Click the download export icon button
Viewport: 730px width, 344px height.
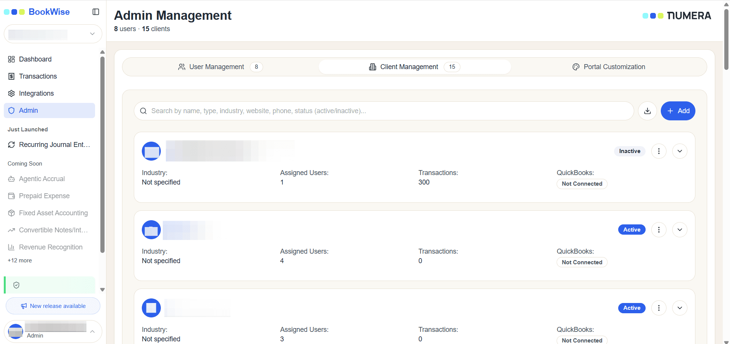click(647, 111)
